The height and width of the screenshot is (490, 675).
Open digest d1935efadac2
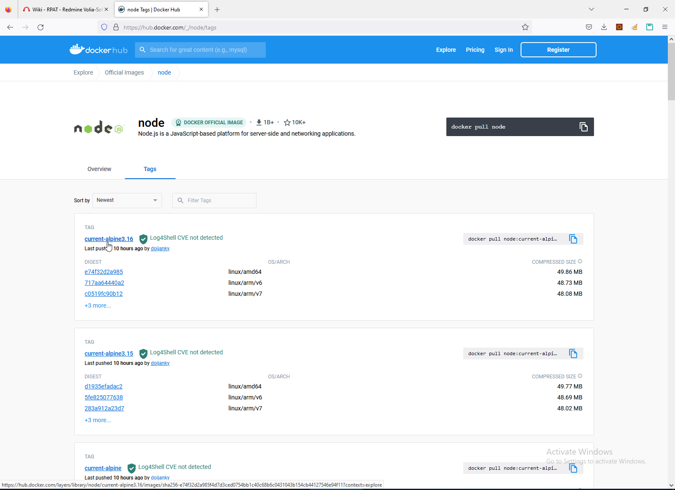(103, 387)
